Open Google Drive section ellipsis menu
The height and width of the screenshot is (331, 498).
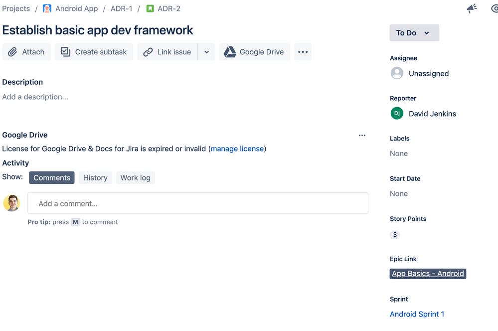tap(362, 135)
